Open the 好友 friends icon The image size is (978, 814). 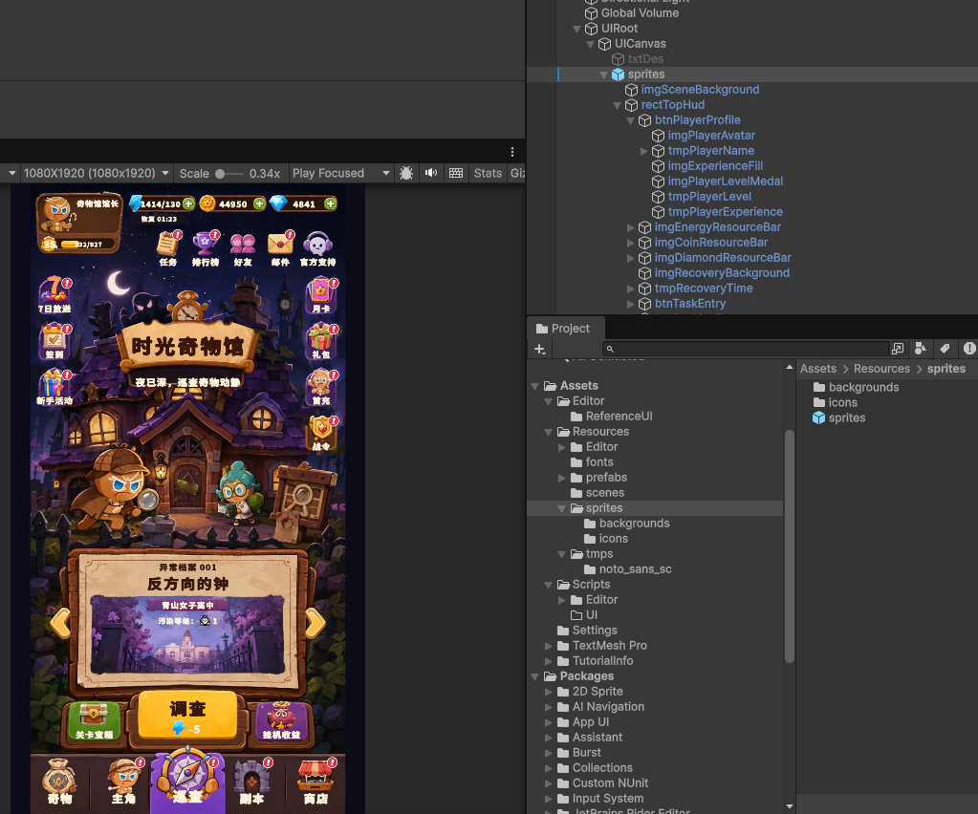243,249
